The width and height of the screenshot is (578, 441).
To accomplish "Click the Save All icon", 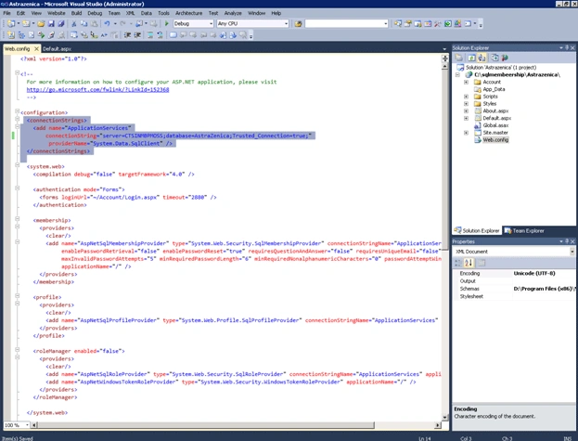I will (61, 23).
